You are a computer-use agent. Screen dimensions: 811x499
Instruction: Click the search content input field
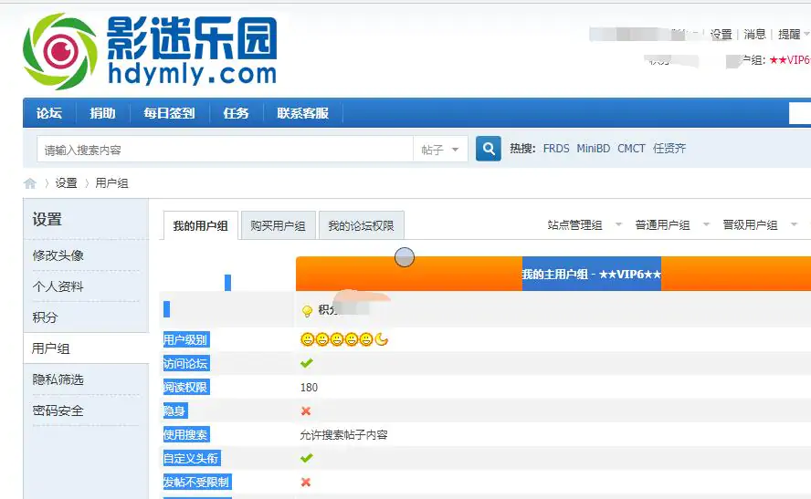pyautogui.click(x=225, y=150)
